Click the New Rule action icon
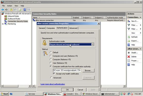Viewport: 143px width, 96px height. (x=129, y=21)
